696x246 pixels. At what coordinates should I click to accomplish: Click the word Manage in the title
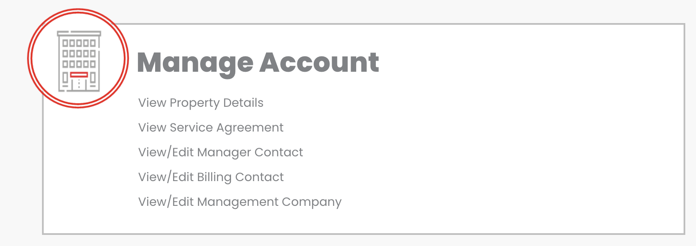195,64
